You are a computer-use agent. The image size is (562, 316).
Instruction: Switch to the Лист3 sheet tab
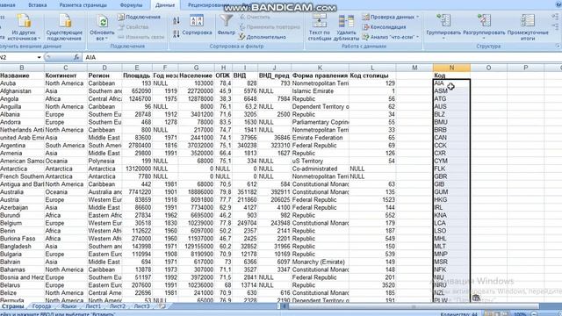click(x=141, y=306)
